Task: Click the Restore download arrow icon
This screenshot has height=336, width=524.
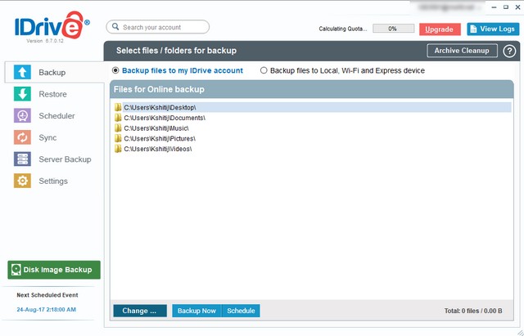Action: (23, 94)
